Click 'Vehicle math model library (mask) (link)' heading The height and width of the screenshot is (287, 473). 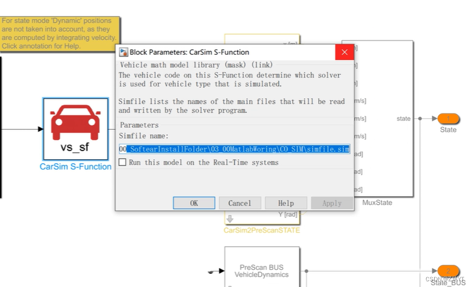pyautogui.click(x=196, y=64)
